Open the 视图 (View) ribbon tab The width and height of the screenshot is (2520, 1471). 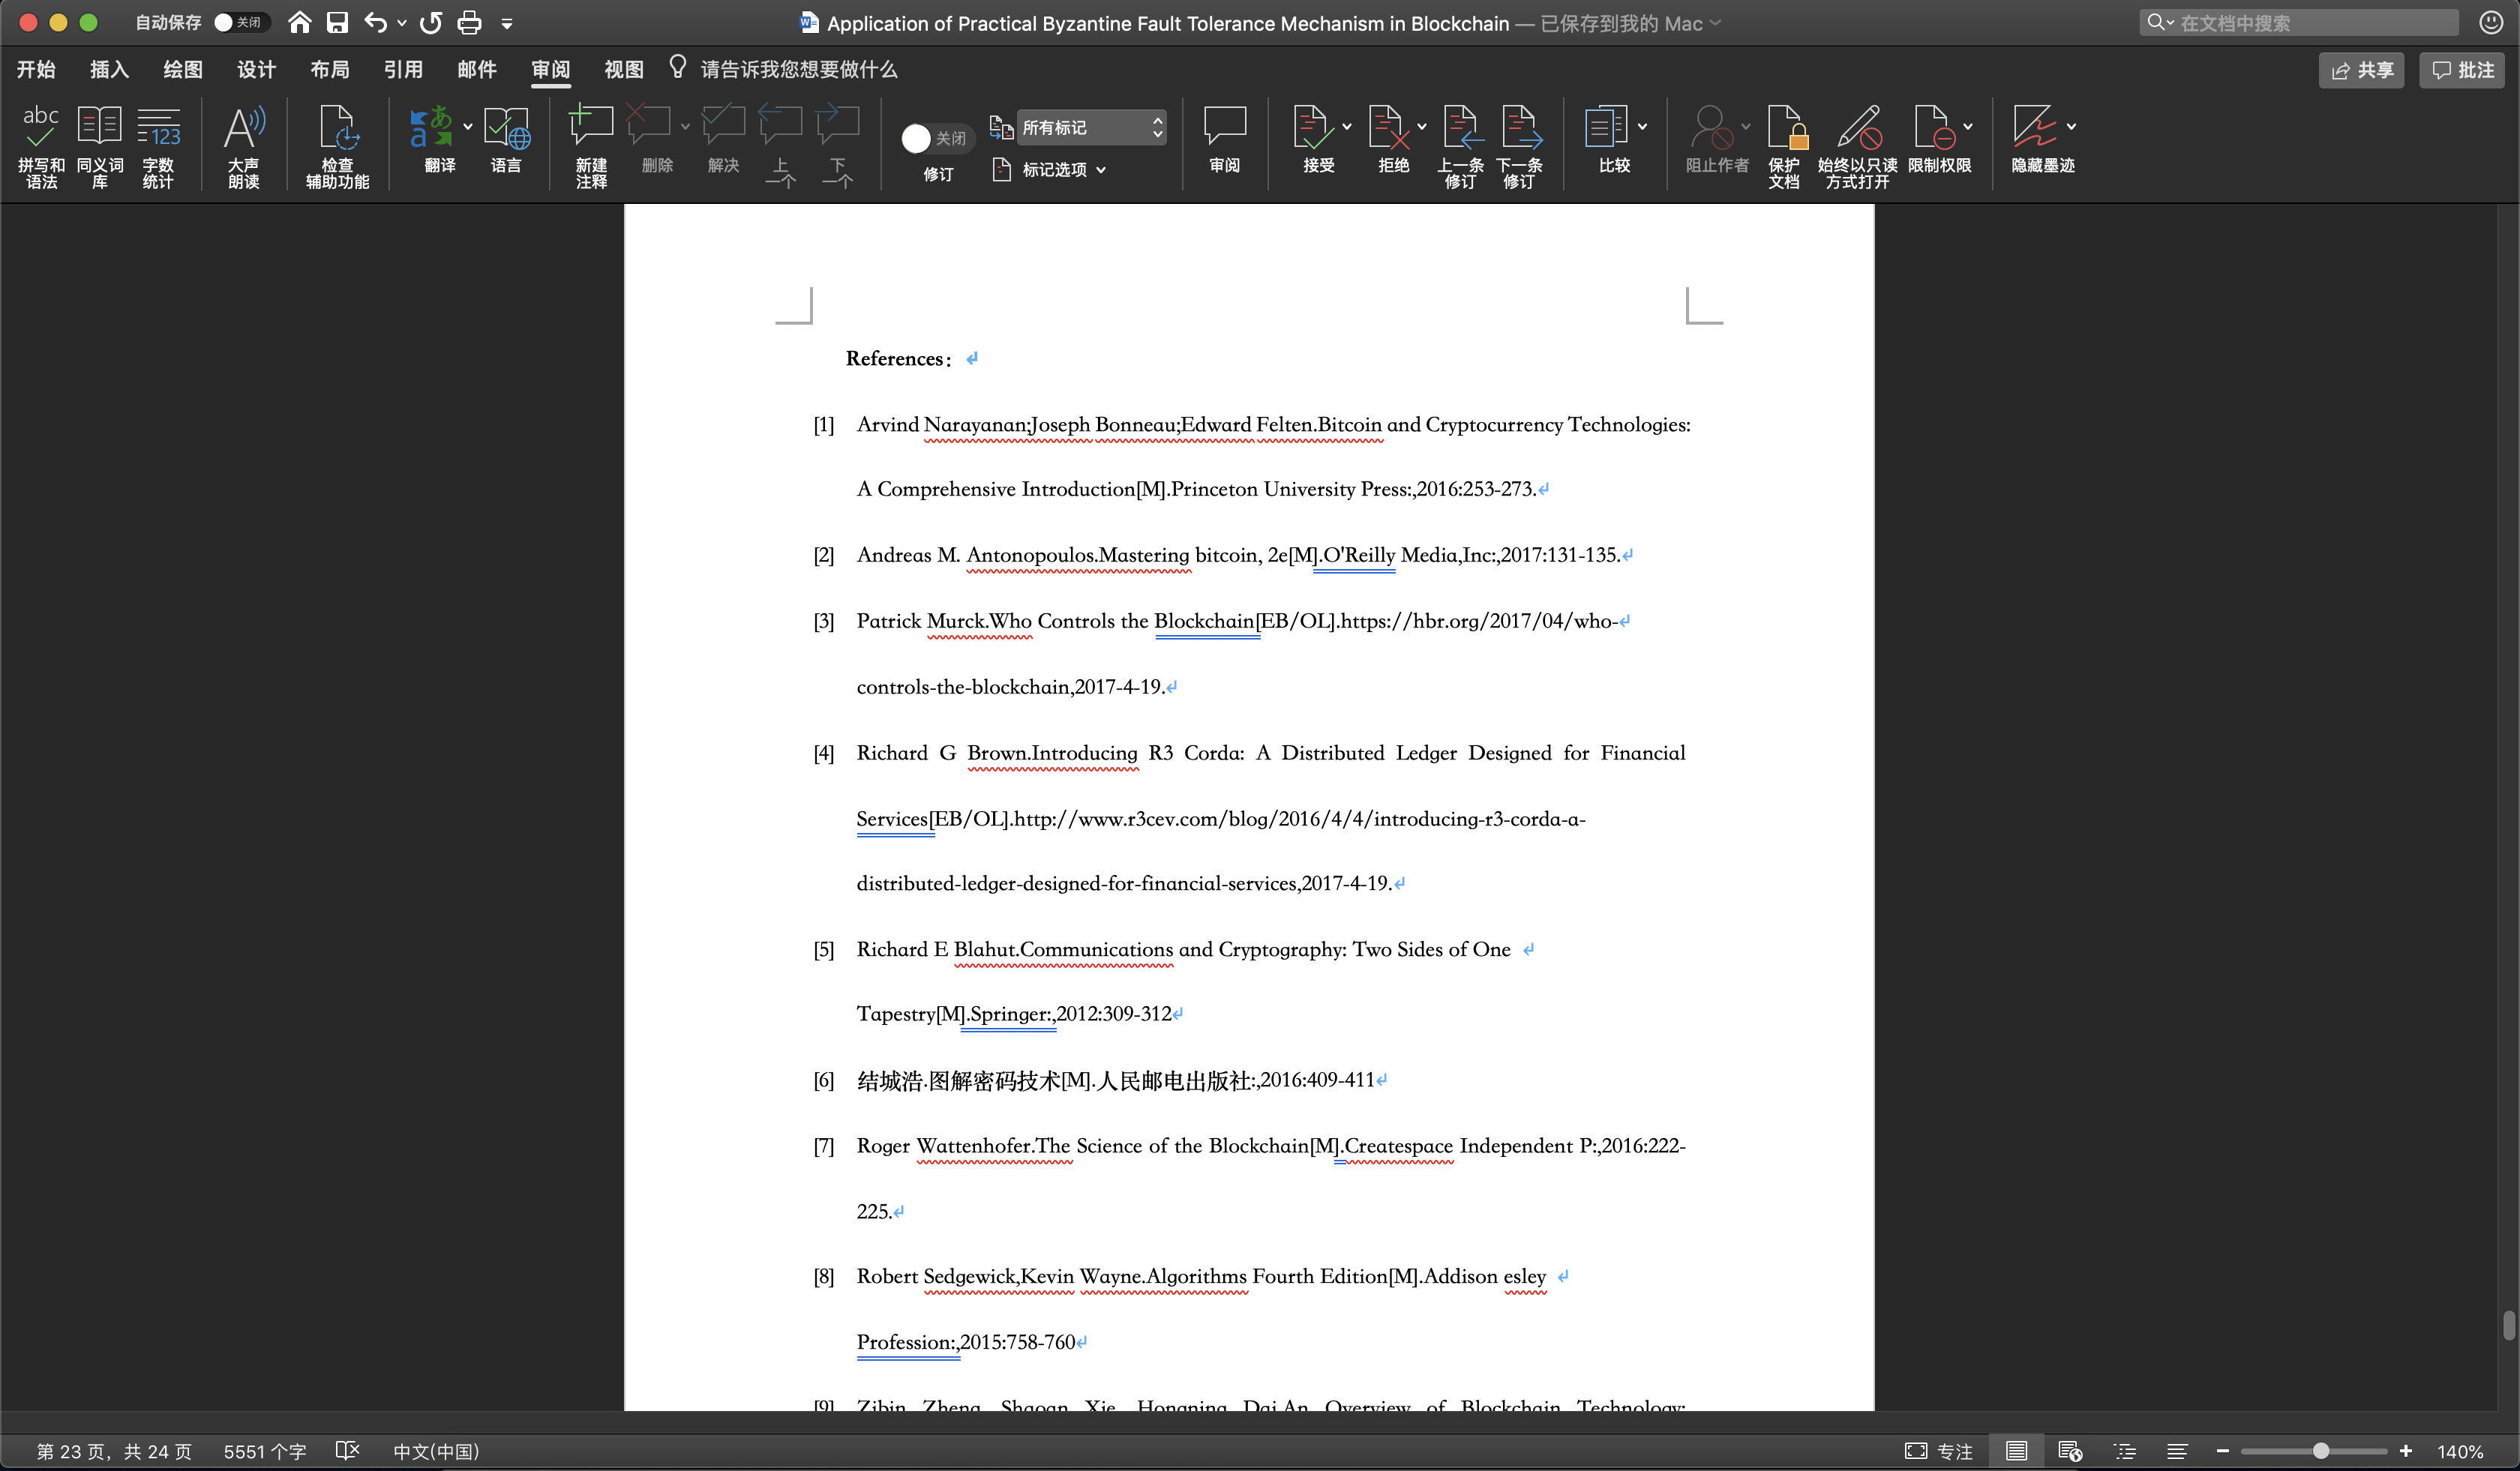623,69
